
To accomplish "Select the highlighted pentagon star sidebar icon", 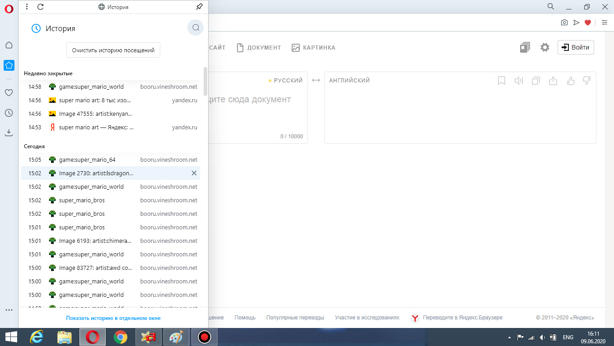I will 9,65.
